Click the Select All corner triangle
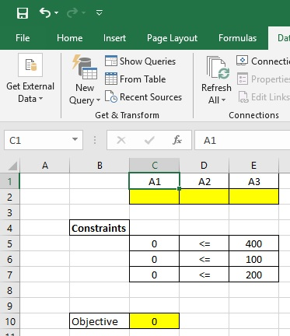 [12, 166]
